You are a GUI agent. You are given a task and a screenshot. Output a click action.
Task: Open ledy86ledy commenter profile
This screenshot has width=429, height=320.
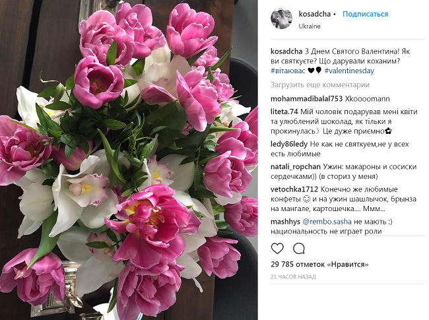(289, 144)
